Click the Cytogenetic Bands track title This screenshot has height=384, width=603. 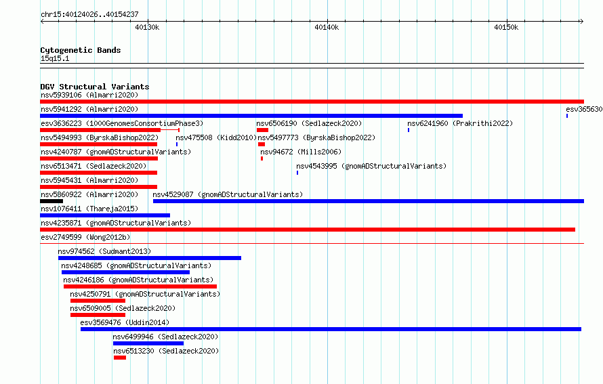click(81, 50)
